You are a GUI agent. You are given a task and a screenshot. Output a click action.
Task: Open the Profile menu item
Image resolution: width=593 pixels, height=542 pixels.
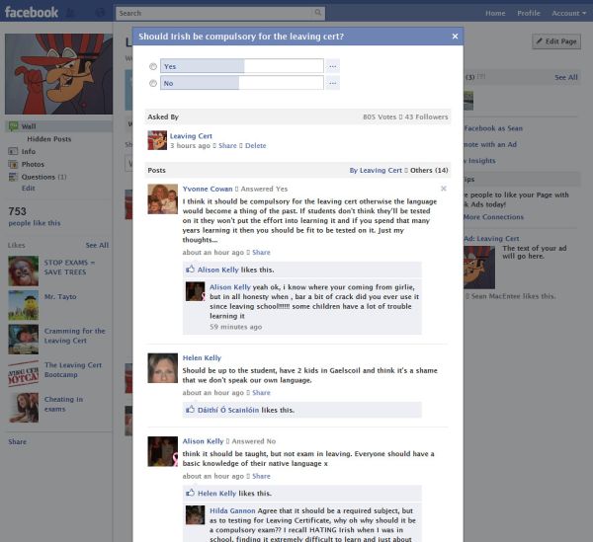click(529, 13)
